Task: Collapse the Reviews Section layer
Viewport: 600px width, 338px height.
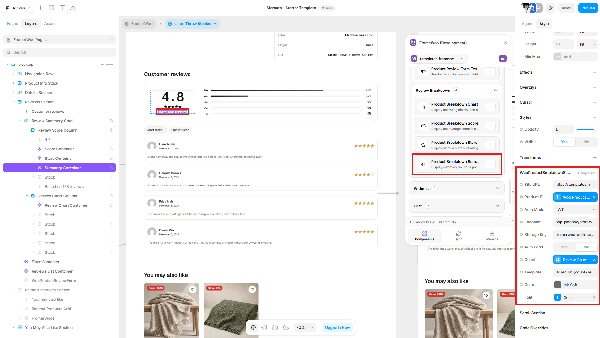Action: coord(14,102)
